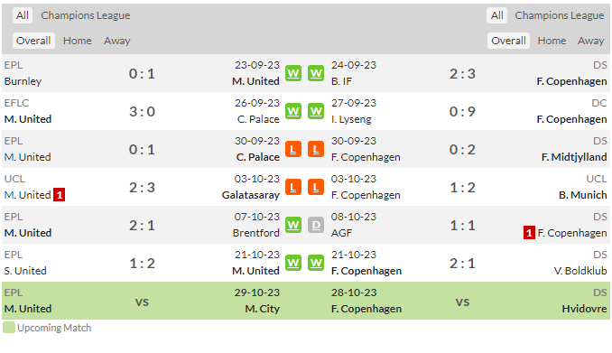Click the W icon for Burnley vs M. United
The height and width of the screenshot is (353, 612).
293,73
